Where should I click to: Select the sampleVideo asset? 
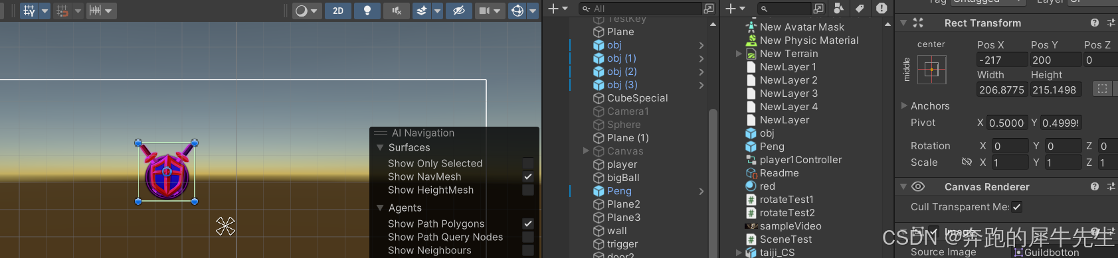click(791, 226)
